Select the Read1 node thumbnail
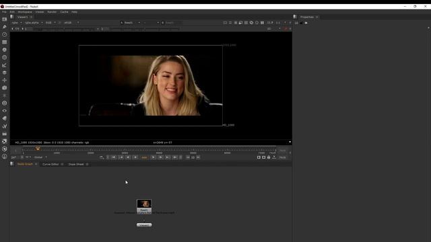 pos(144,204)
